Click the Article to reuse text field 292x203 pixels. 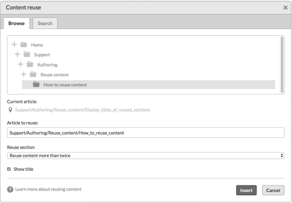click(145, 133)
